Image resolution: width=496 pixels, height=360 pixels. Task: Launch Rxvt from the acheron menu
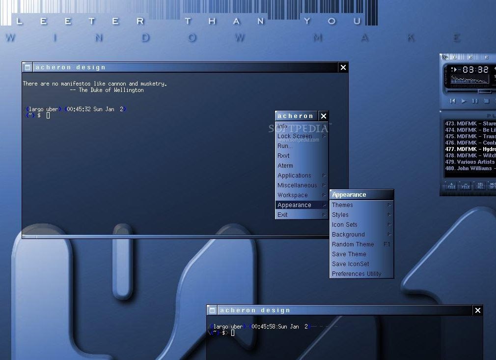[x=302, y=155]
